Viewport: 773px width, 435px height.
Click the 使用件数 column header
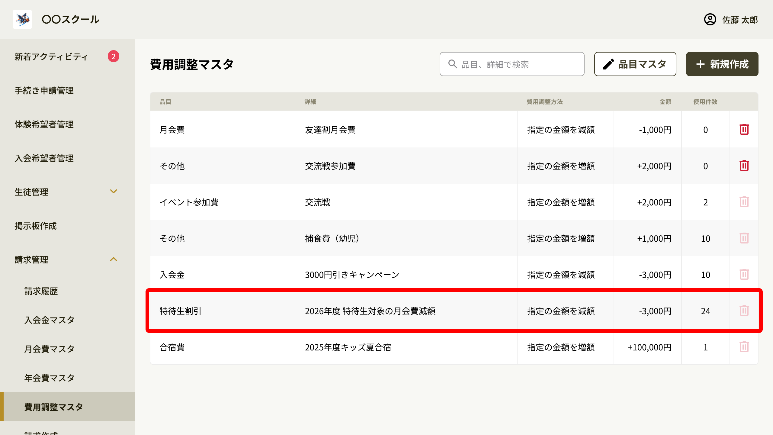(705, 102)
